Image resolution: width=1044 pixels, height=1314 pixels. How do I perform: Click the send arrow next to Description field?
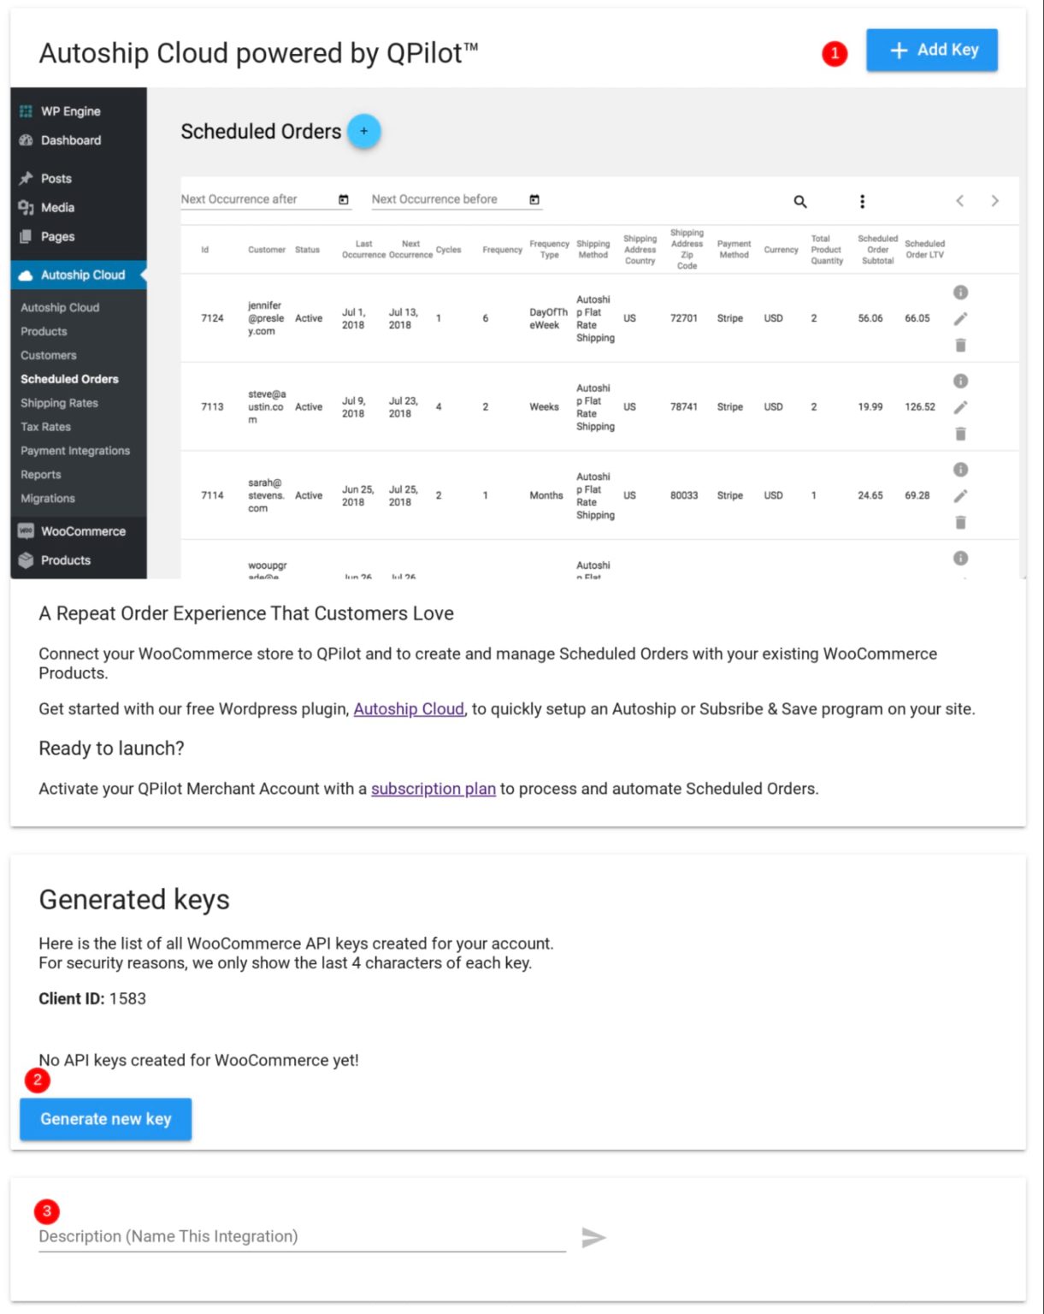click(593, 1237)
